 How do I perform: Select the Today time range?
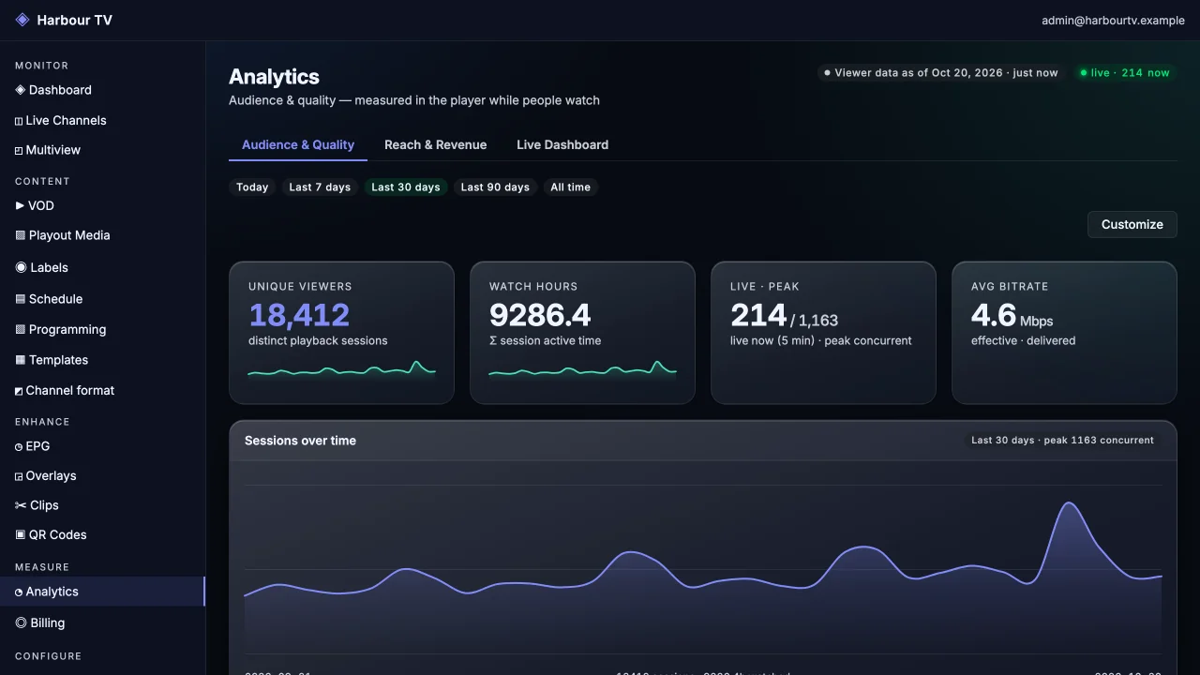252,187
